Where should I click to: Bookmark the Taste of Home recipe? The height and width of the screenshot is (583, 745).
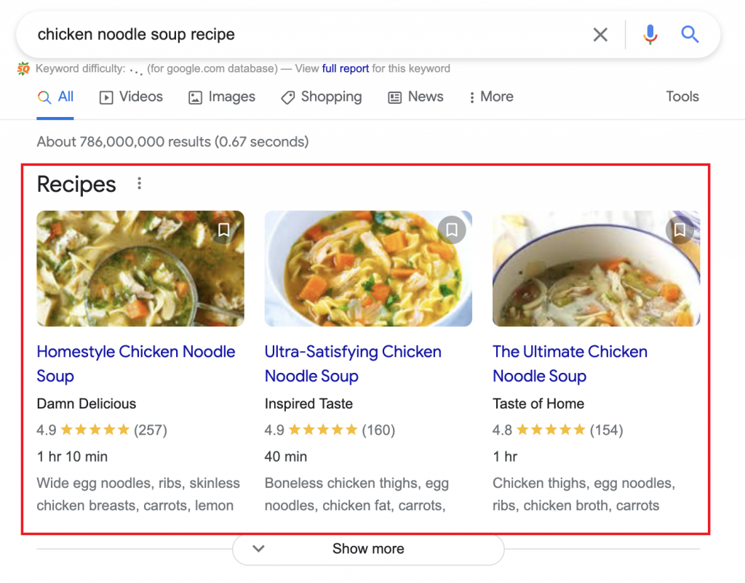pyautogui.click(x=680, y=230)
